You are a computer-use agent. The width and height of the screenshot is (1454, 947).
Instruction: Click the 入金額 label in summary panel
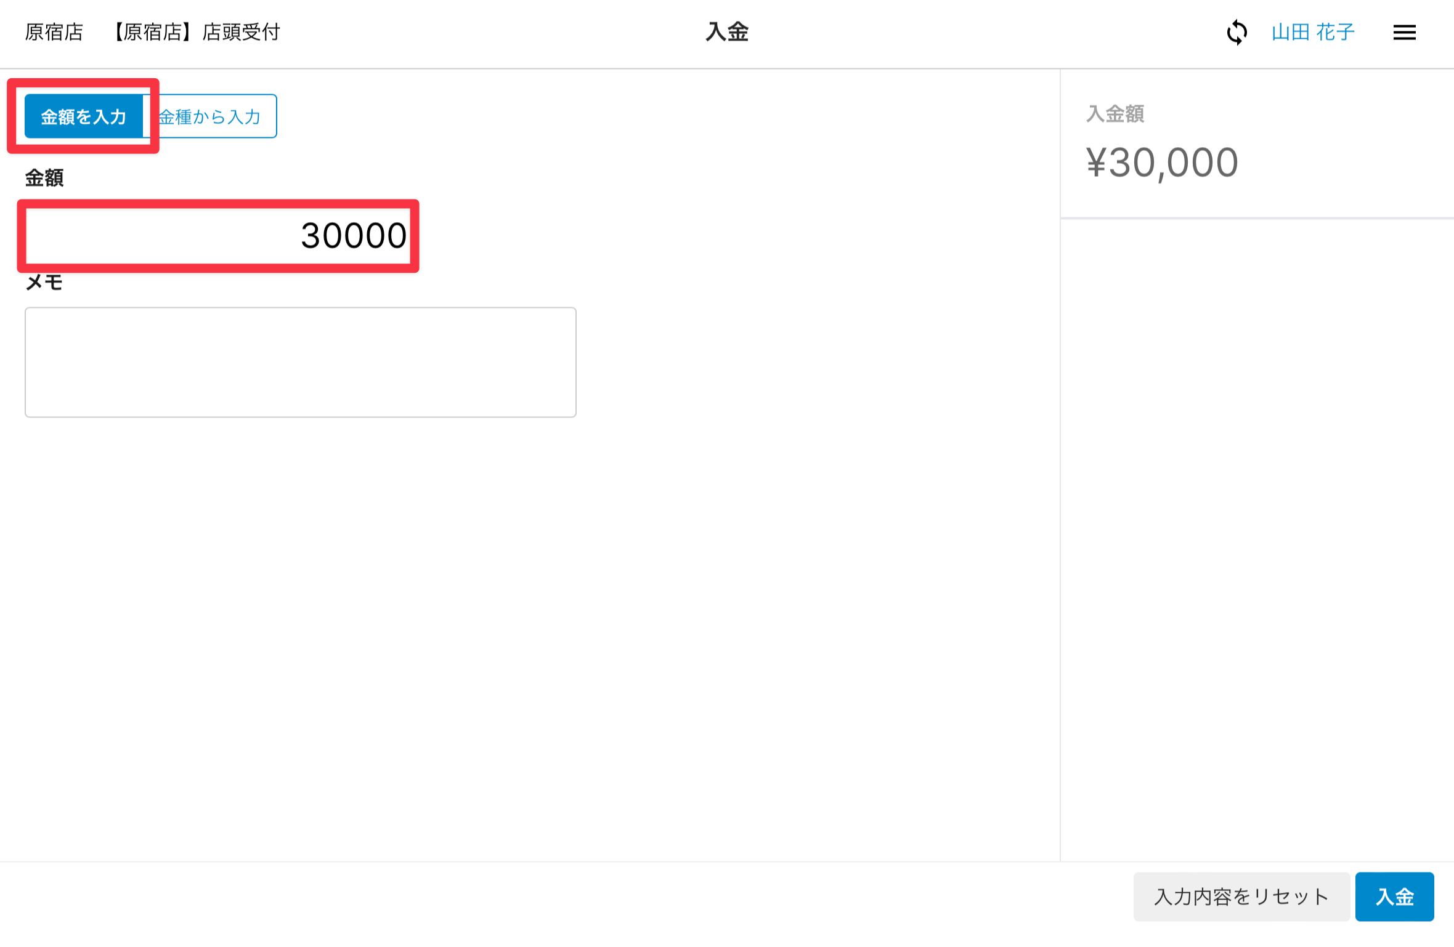[x=1115, y=114]
